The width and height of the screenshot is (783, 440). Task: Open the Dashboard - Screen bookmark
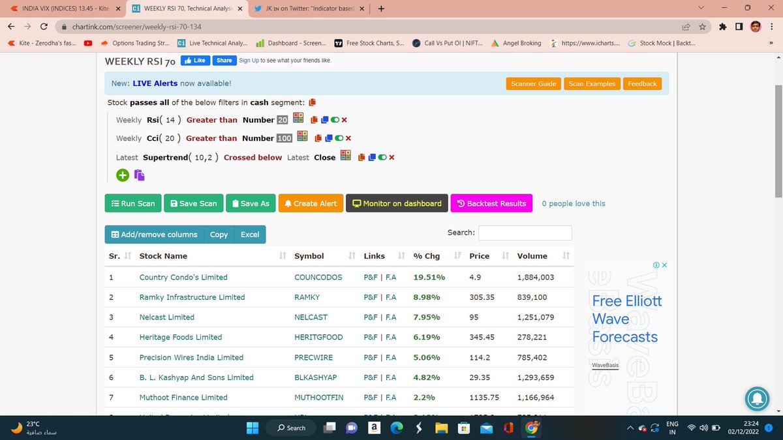pos(291,43)
